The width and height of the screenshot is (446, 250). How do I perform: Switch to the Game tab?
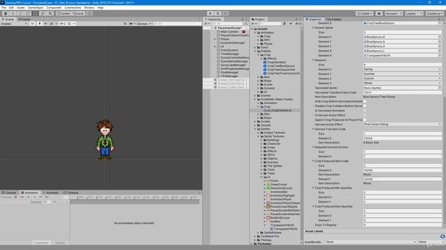(x=24, y=19)
